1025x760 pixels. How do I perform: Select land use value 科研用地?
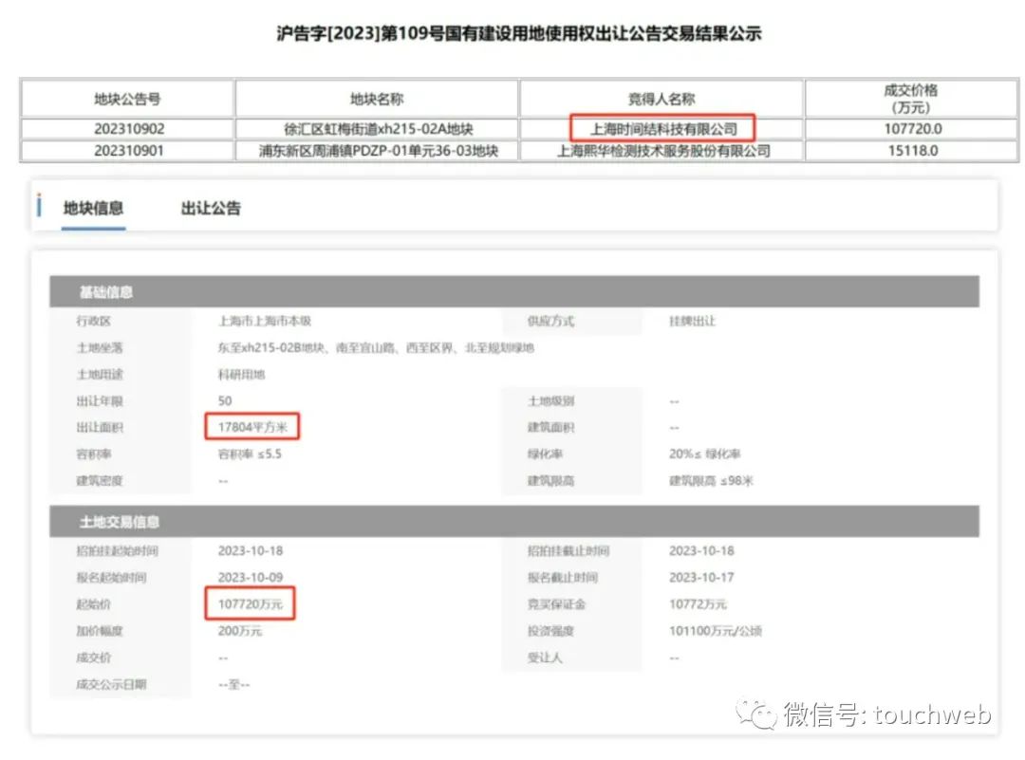tap(241, 375)
